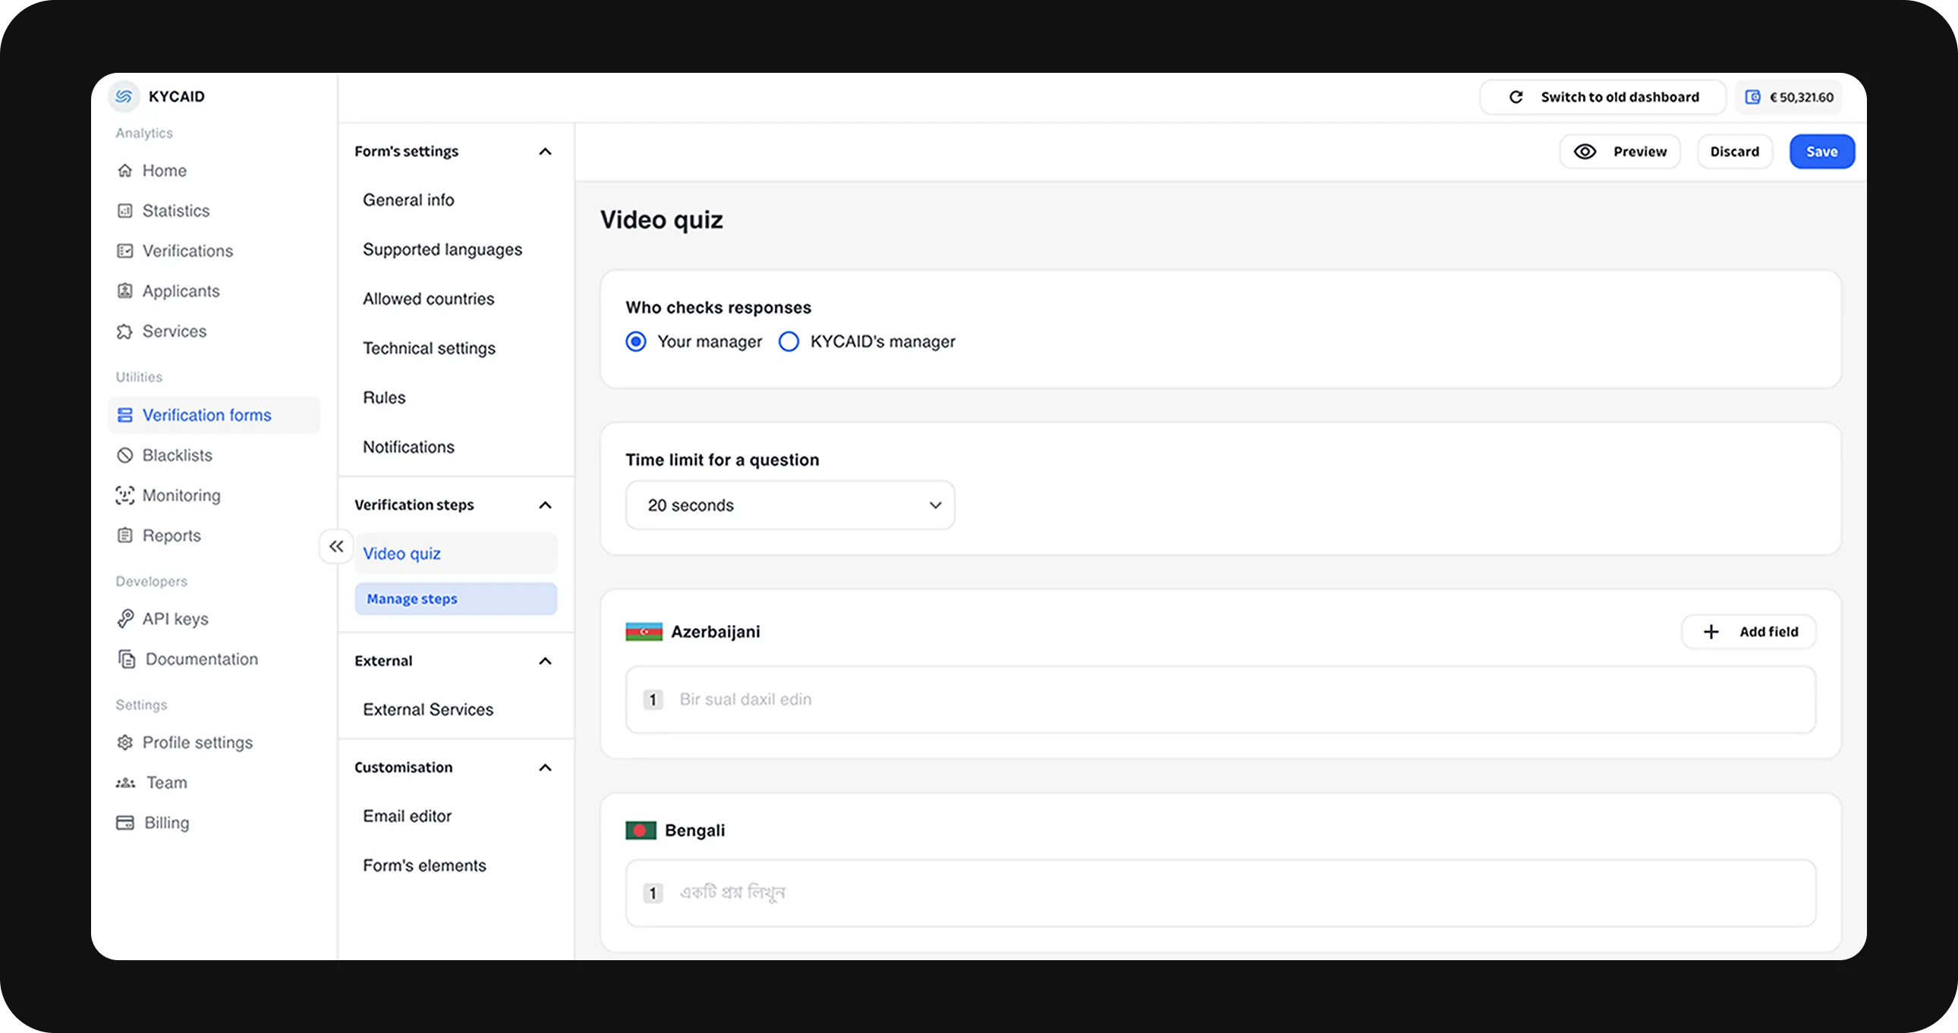Click the Video quiz menu item
The image size is (1958, 1033).
point(400,553)
